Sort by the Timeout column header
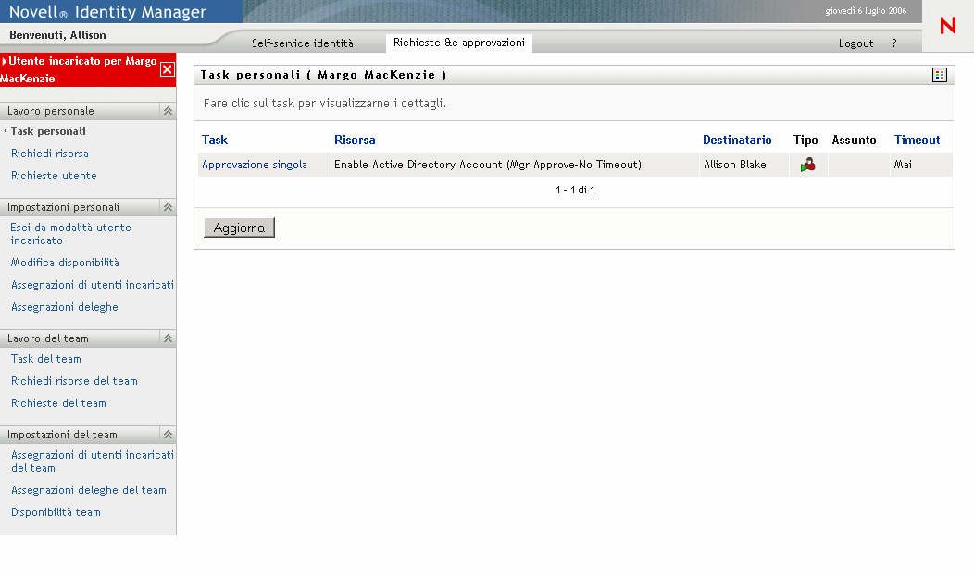This screenshot has height=578, width=974. 917,141
